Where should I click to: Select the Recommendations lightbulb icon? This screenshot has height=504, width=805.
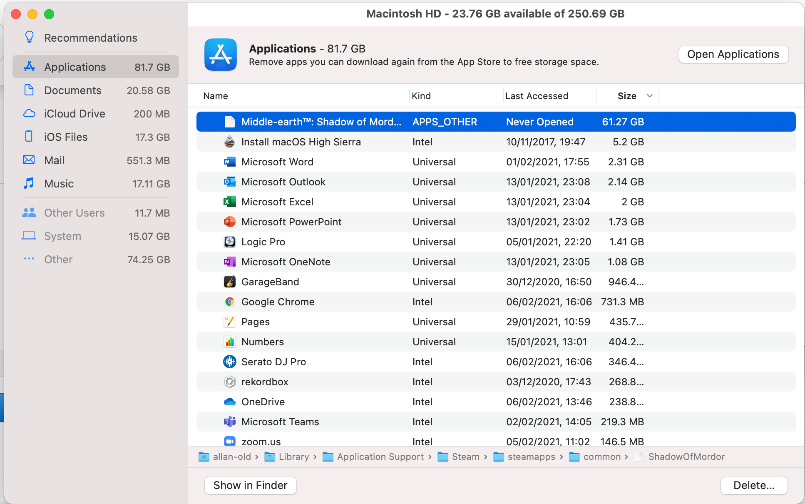point(29,37)
